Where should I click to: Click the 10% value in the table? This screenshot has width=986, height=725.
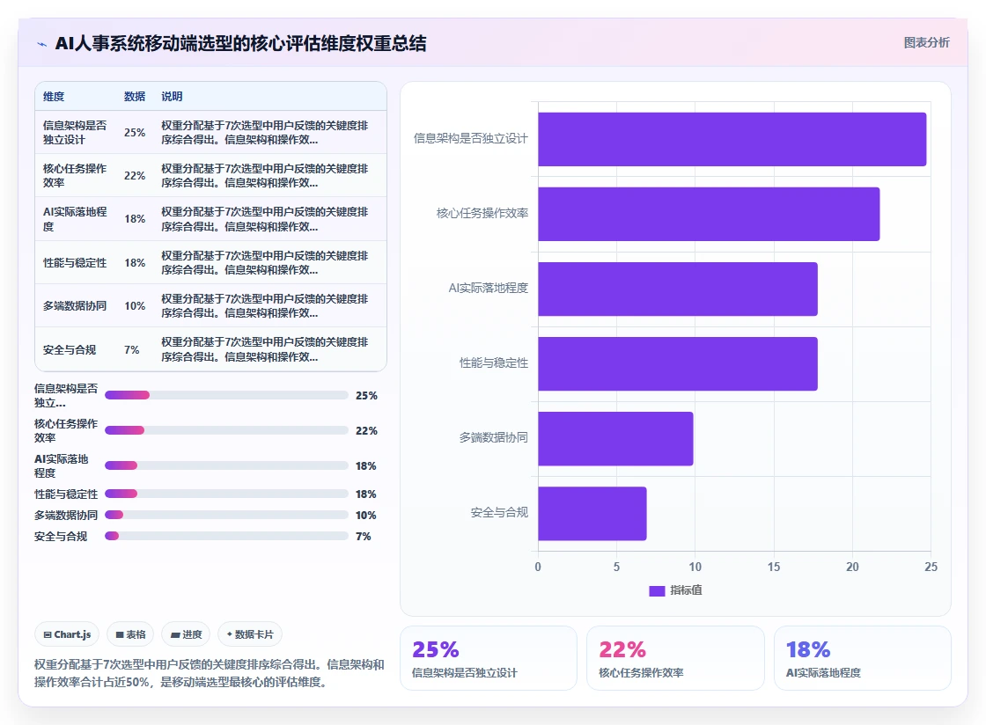pos(135,306)
